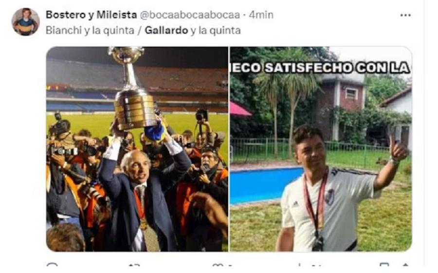Open the 4min timestamp link
The image size is (438, 273).
click(261, 15)
